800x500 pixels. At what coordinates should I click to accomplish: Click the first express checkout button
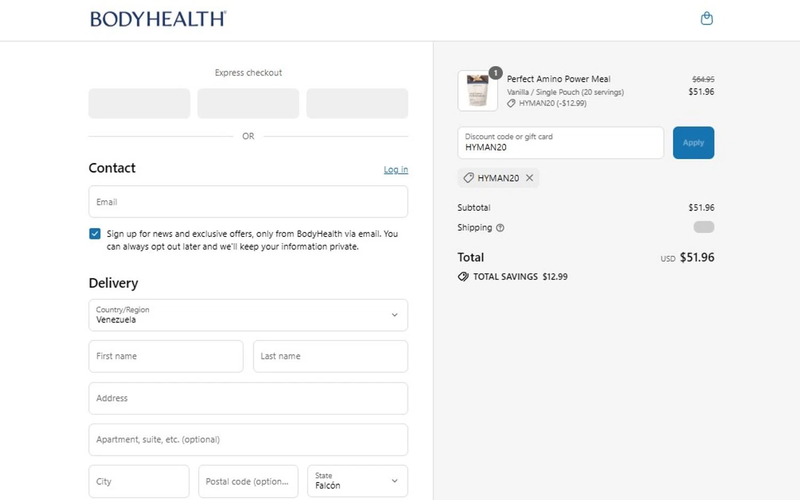click(x=139, y=103)
